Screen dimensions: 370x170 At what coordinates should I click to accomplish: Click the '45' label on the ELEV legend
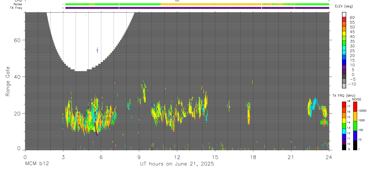pyautogui.click(x=352, y=32)
